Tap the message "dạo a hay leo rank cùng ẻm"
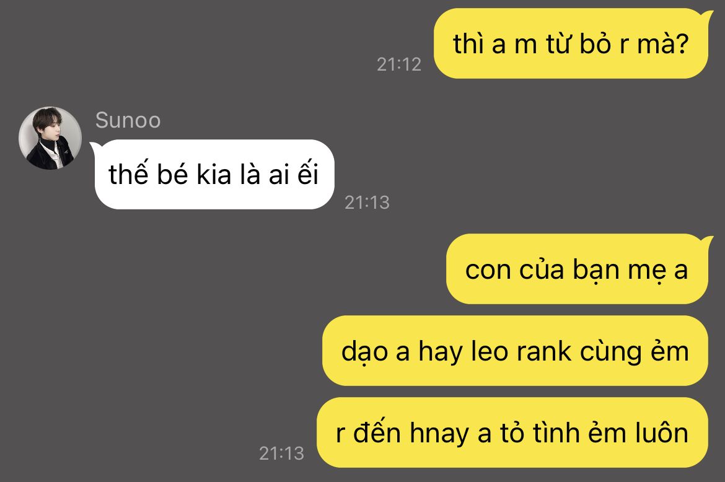The width and height of the screenshot is (725, 482). tap(515, 351)
